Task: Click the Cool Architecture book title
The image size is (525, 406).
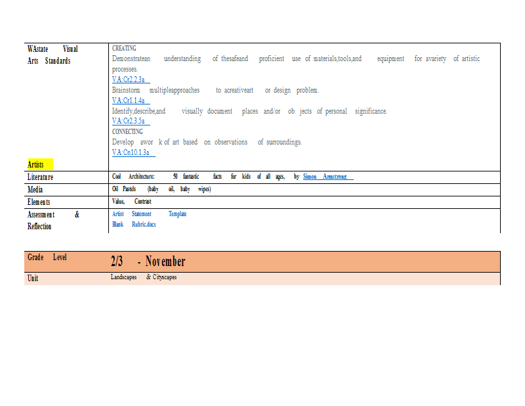Action: [198, 176]
